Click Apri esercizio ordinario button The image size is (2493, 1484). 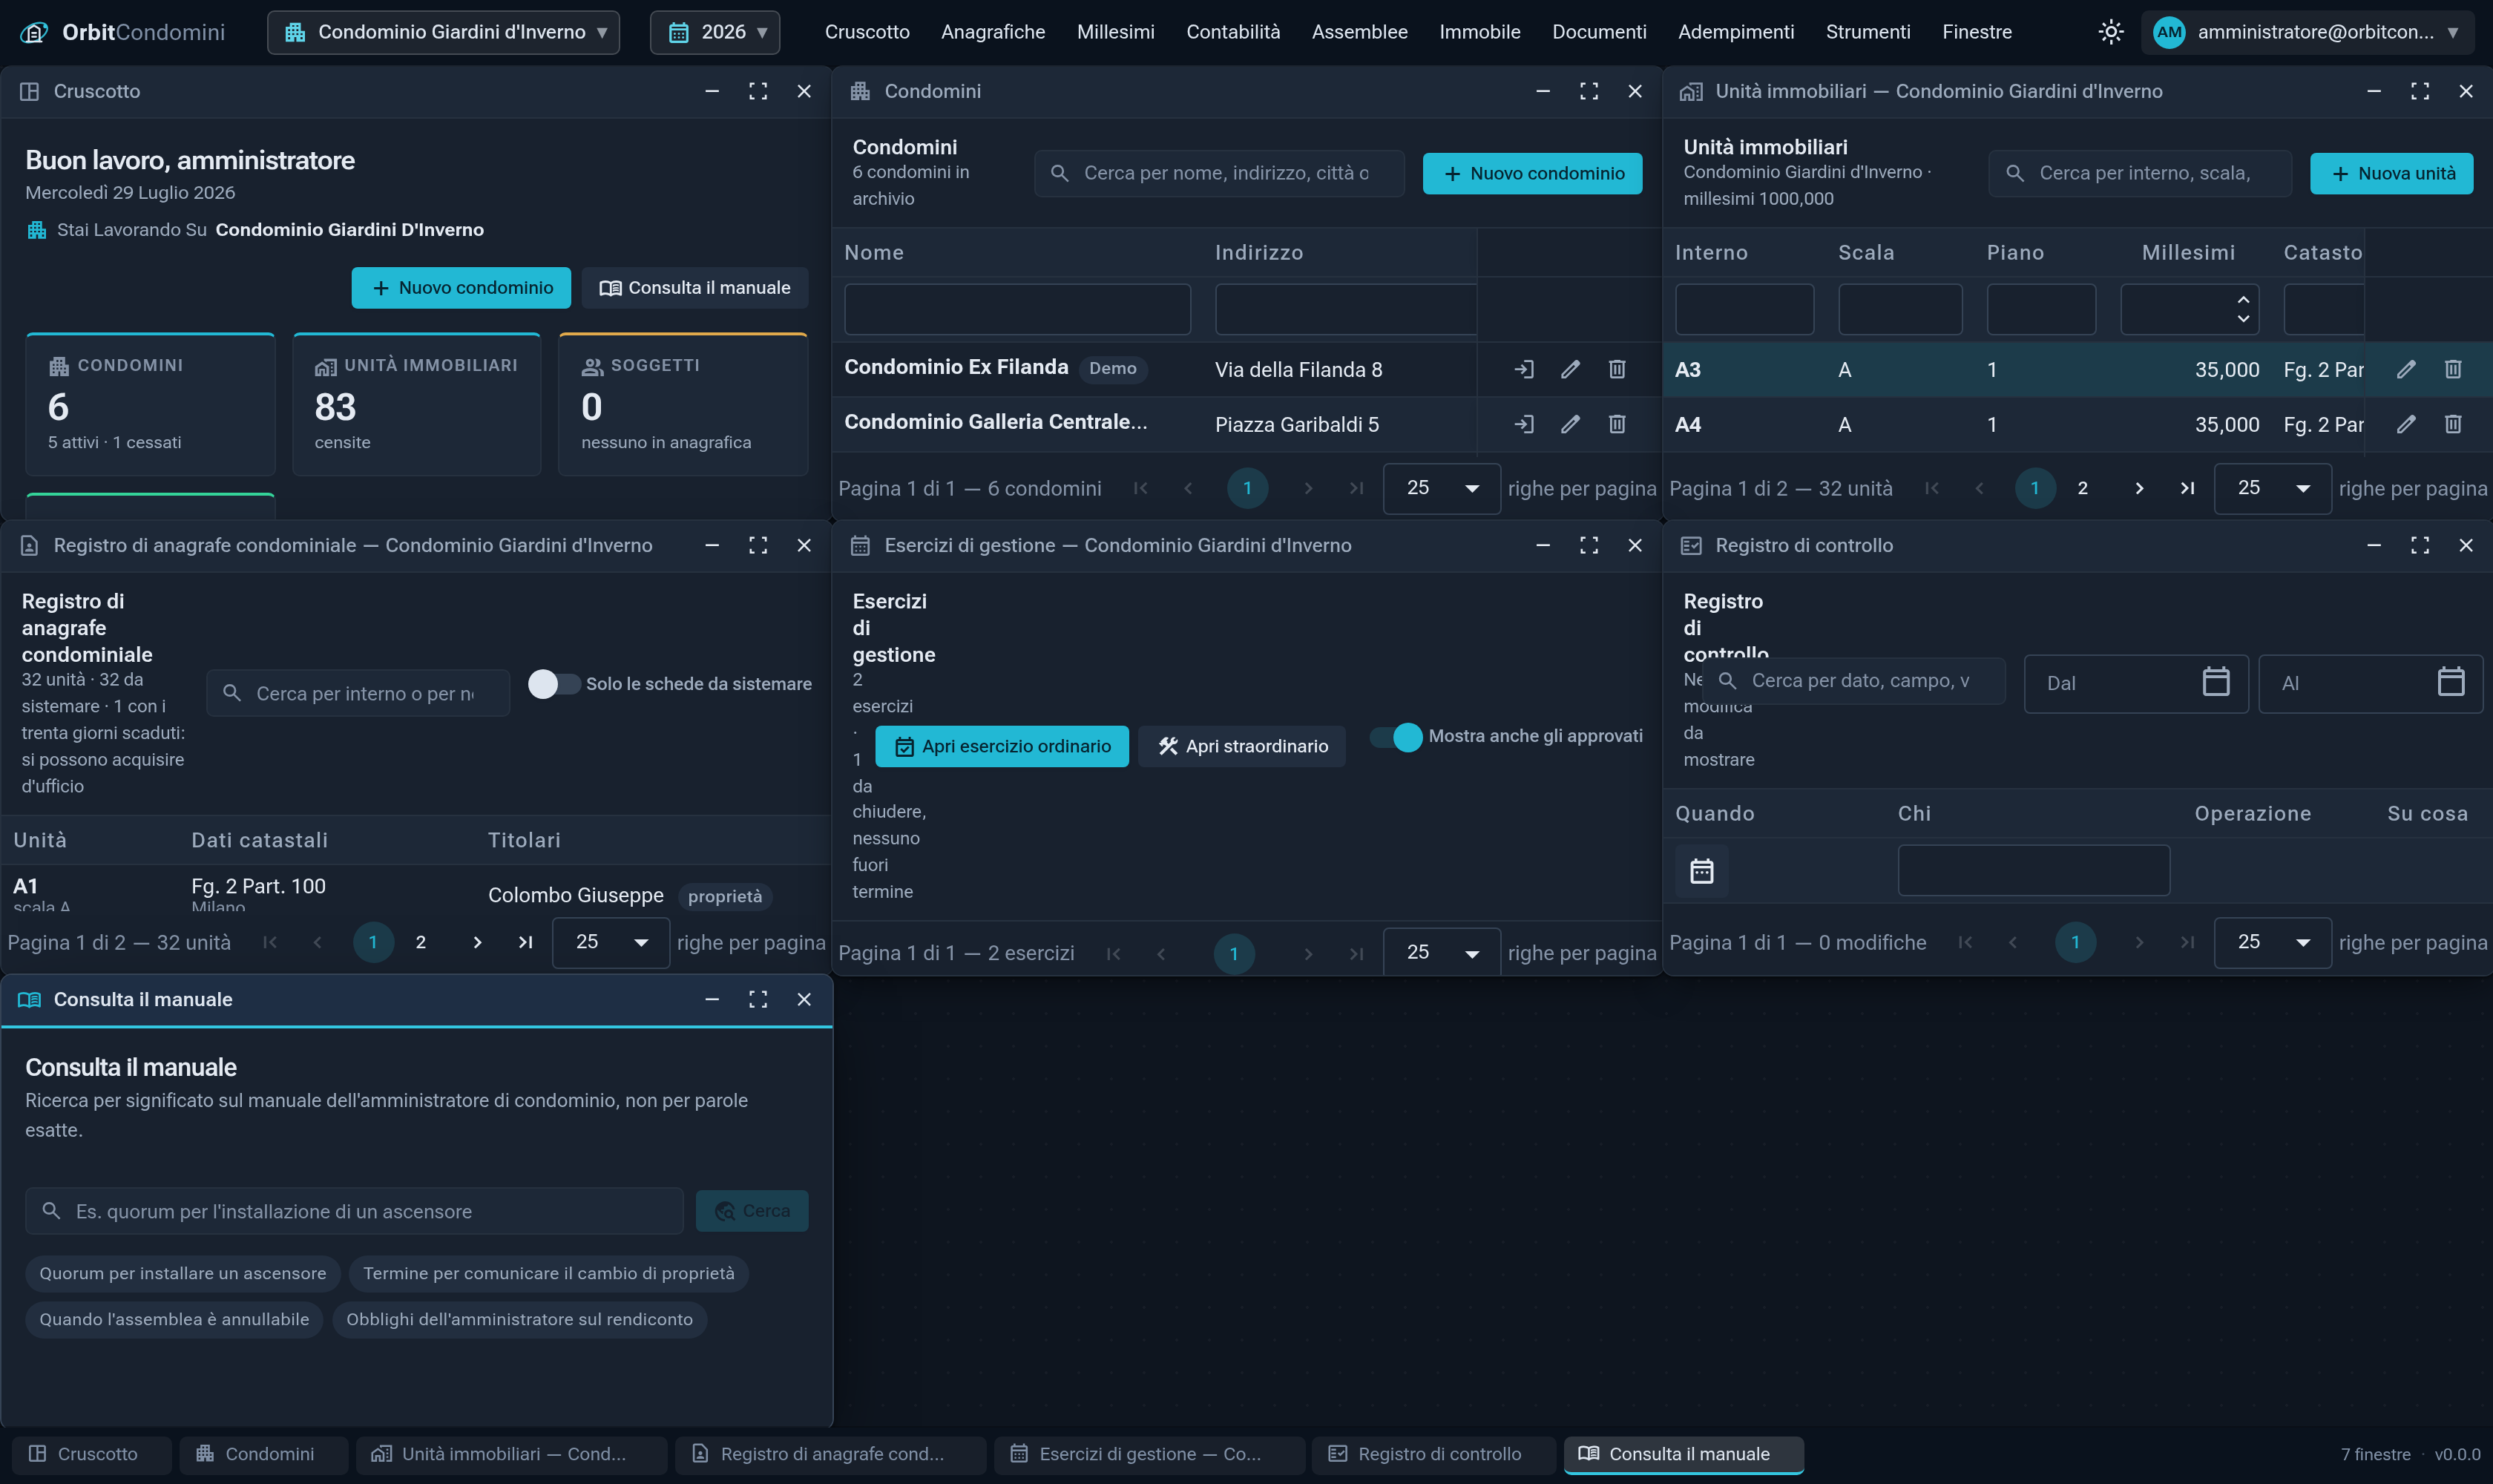pyautogui.click(x=1002, y=746)
